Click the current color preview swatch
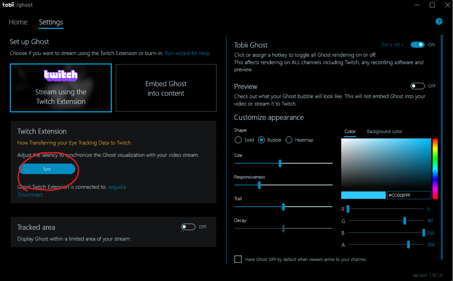 tap(363, 195)
